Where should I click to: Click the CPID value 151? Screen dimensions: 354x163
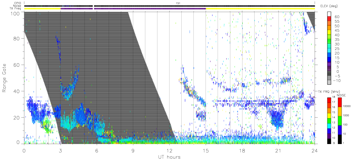click(178, 3)
